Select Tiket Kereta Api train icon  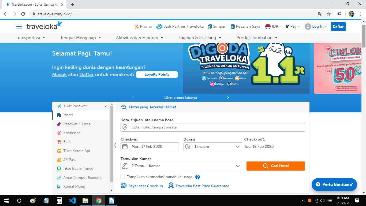[59, 151]
